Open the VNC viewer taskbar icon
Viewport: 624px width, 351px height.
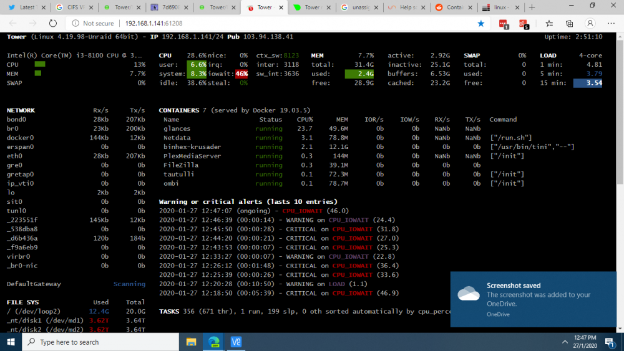[236, 342]
